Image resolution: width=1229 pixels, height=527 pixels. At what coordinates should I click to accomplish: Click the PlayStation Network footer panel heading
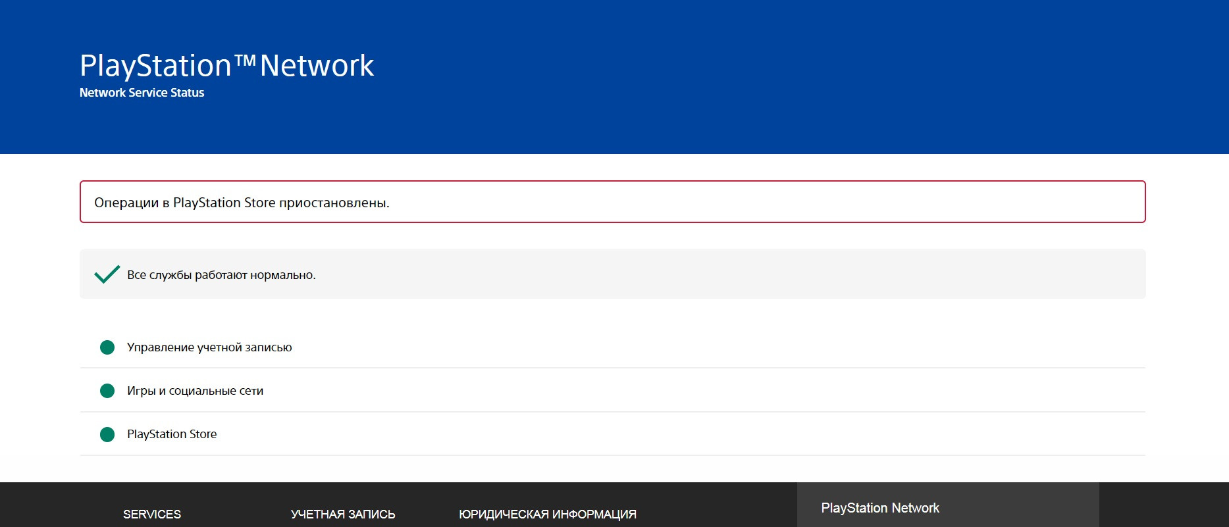[880, 508]
